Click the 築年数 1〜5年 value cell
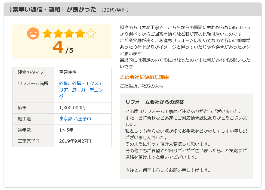Image resolution: width=265 pixels, height=190 pixels. click(83, 130)
